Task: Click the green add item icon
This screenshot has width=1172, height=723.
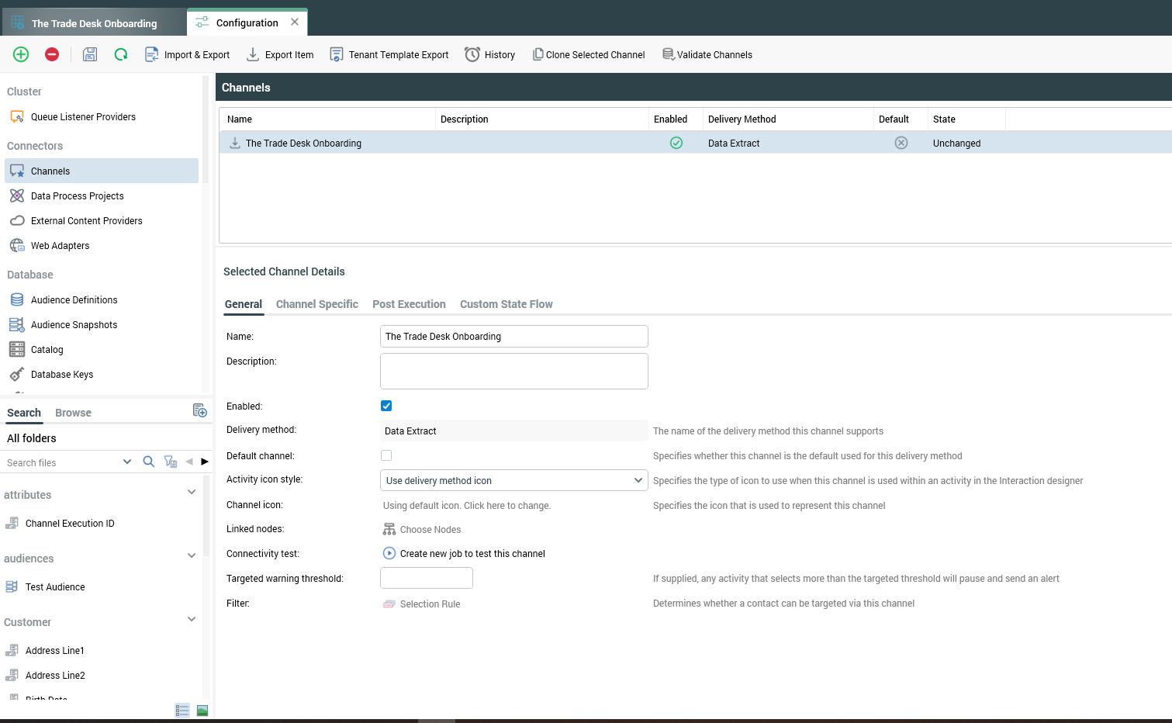Action: (20, 54)
